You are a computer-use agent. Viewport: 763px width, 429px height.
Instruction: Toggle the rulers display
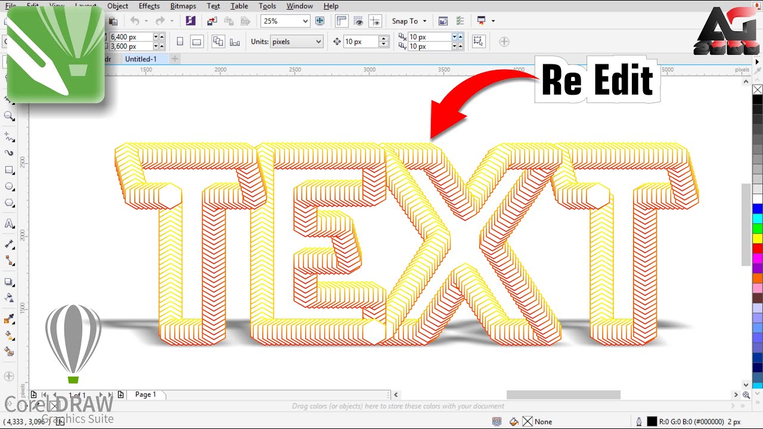pyautogui.click(x=342, y=21)
